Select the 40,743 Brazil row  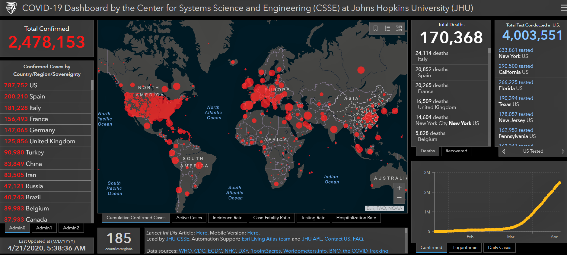tap(46, 197)
